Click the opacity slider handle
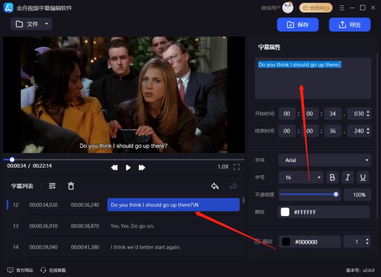This screenshot has width=381, height=277. [x=336, y=194]
